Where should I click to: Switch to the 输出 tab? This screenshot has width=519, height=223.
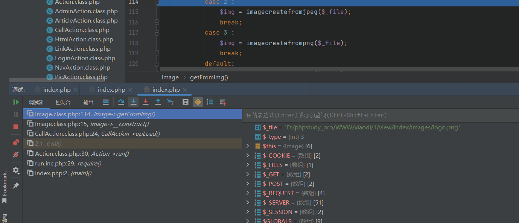coord(88,102)
